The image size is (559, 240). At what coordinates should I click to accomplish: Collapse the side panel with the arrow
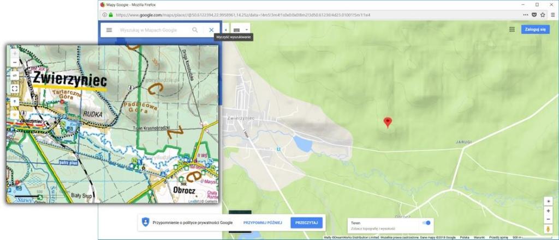[225, 30]
